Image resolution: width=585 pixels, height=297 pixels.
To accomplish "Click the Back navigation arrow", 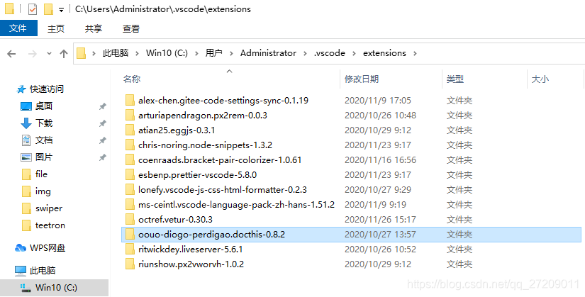I will click(11, 54).
